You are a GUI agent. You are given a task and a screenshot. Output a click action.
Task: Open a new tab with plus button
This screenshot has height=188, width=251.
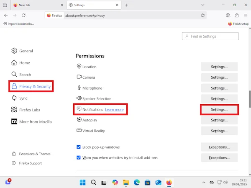coord(126,5)
